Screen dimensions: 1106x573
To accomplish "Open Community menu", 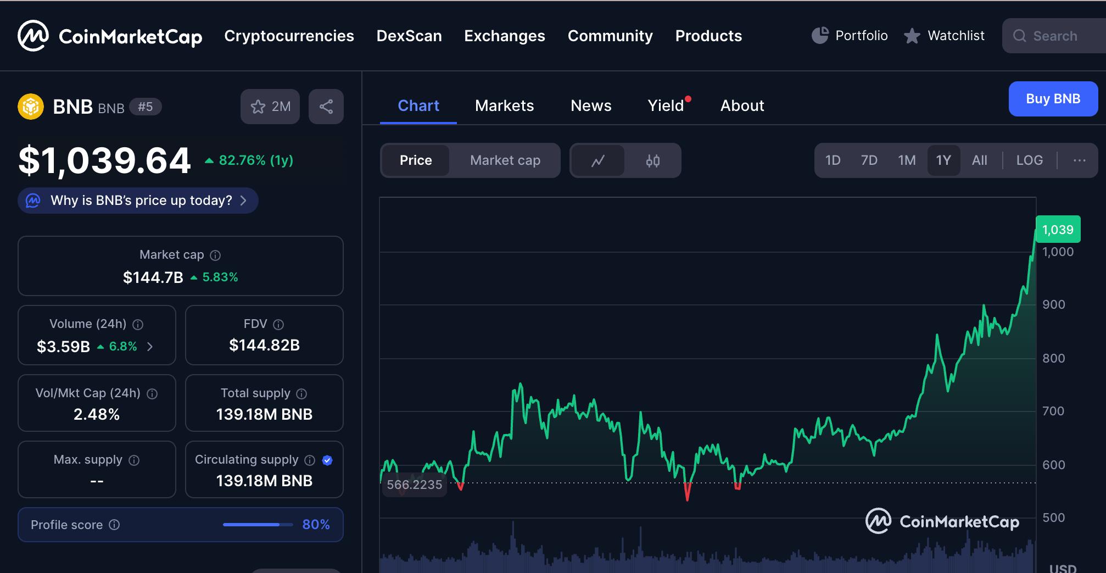I will [x=610, y=36].
